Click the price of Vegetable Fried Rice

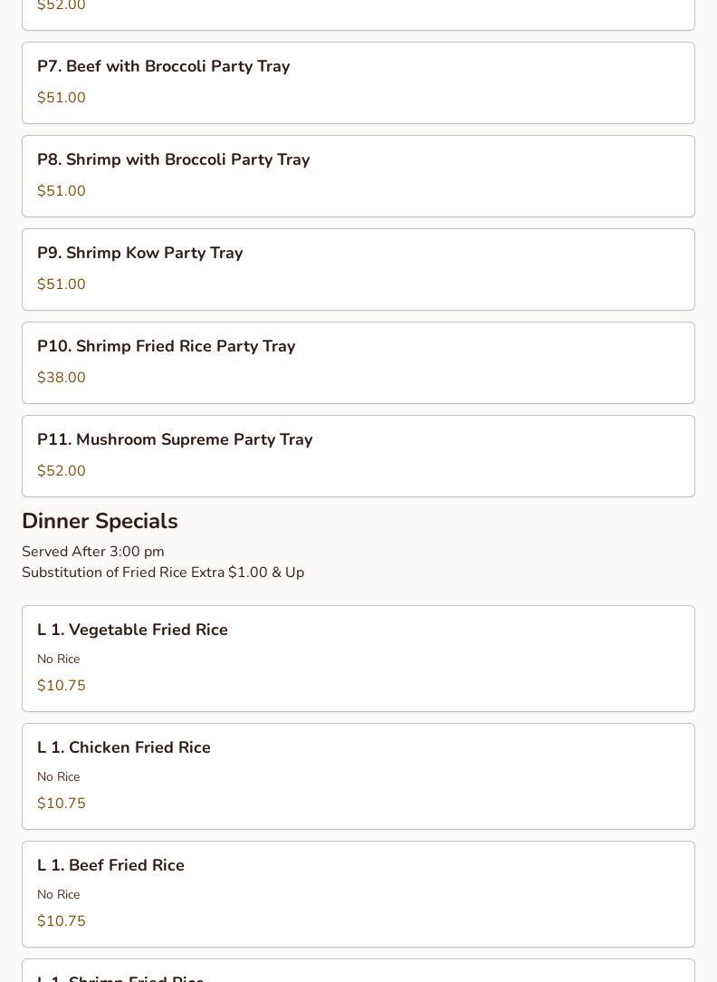pyautogui.click(x=62, y=686)
